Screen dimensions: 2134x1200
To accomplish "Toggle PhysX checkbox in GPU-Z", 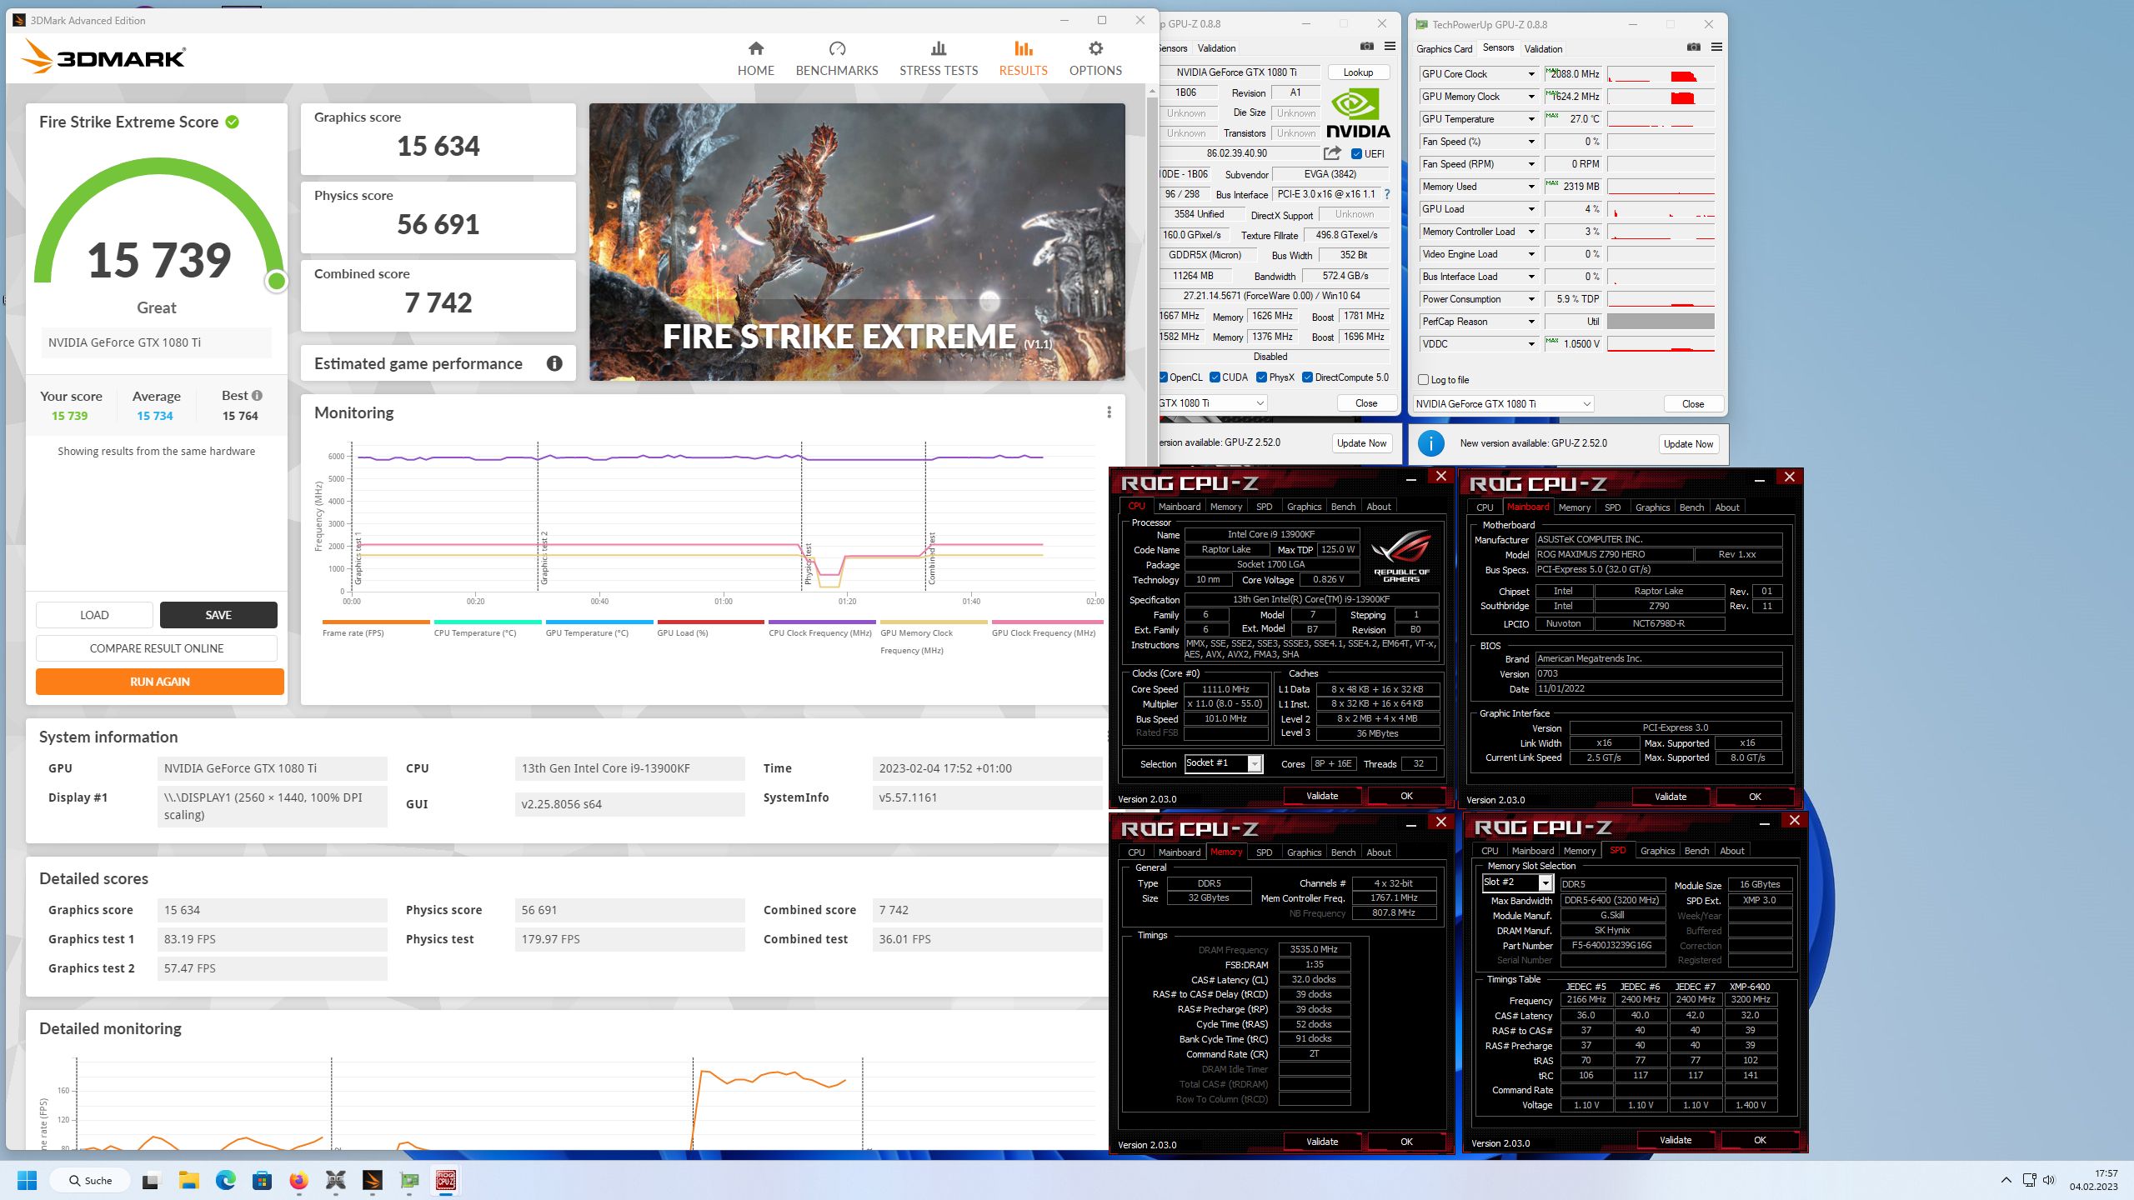I will pos(1262,377).
